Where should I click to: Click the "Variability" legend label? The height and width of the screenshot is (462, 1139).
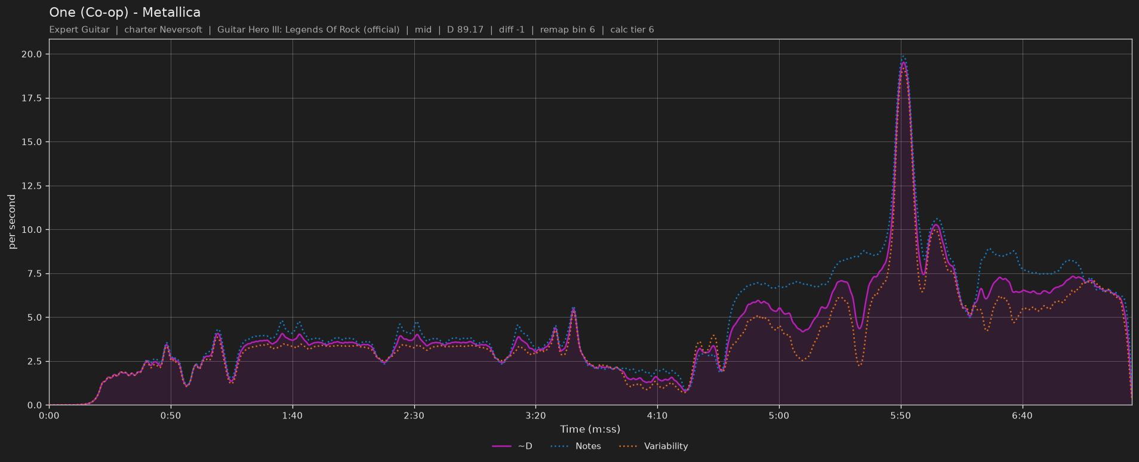pos(666,446)
